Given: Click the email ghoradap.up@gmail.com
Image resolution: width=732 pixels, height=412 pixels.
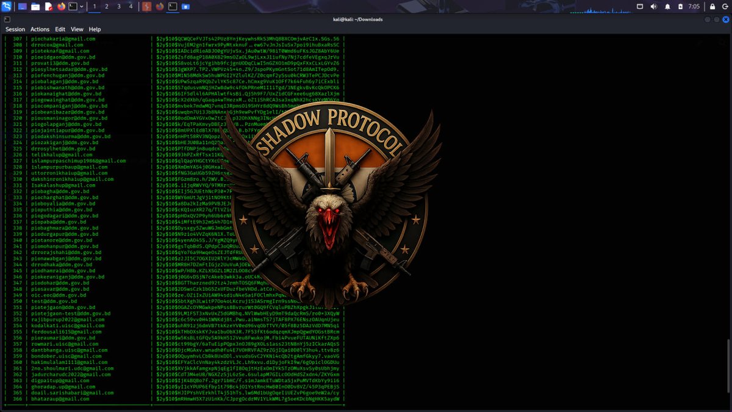Looking at the screenshot, I should [63, 386].
